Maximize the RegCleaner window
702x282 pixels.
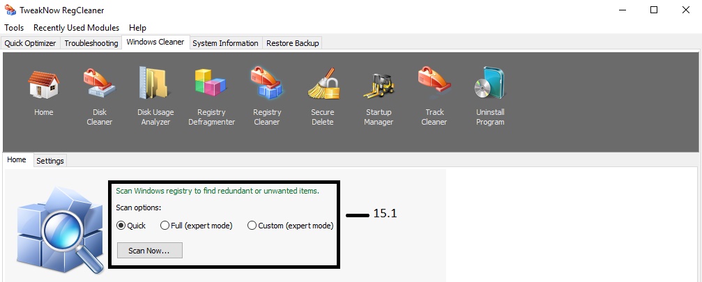coord(654,10)
